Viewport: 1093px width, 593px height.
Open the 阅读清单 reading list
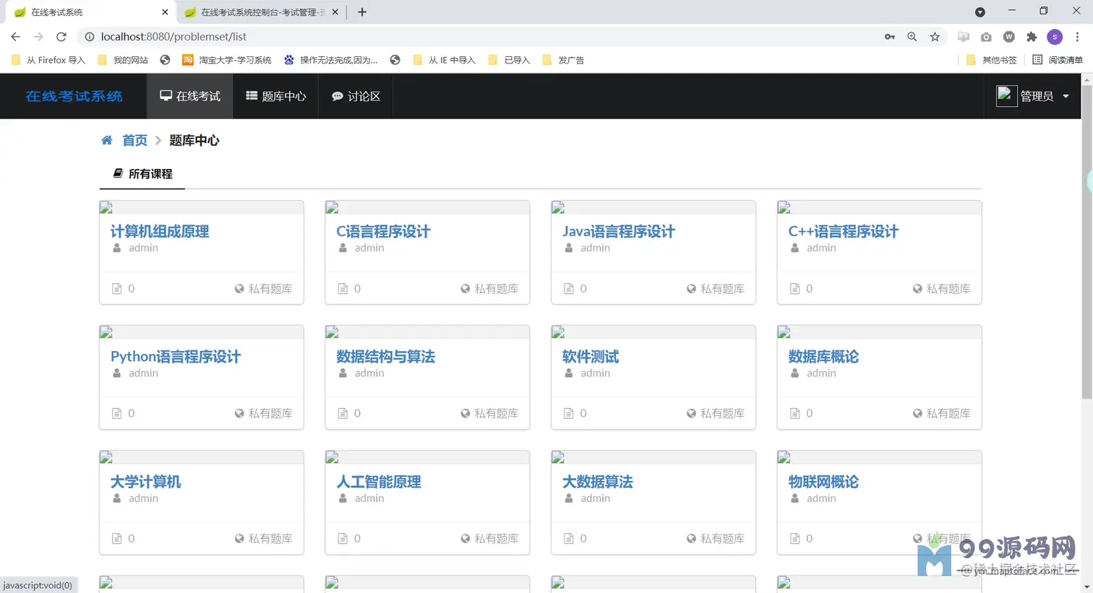coord(1058,60)
